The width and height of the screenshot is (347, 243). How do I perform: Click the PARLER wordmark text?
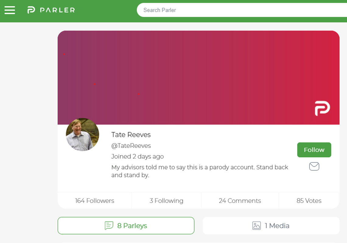[x=57, y=10]
